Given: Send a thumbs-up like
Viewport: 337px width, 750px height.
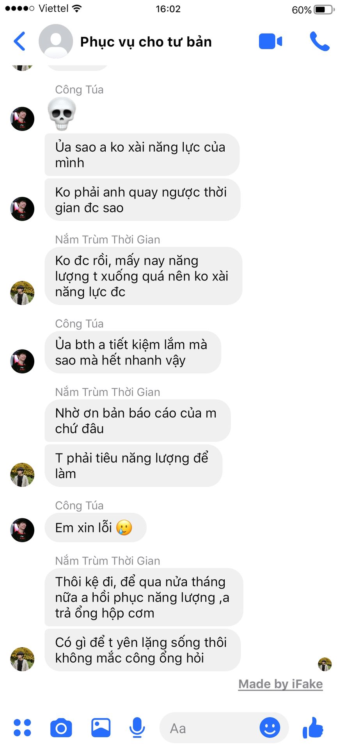Looking at the screenshot, I should pyautogui.click(x=313, y=728).
